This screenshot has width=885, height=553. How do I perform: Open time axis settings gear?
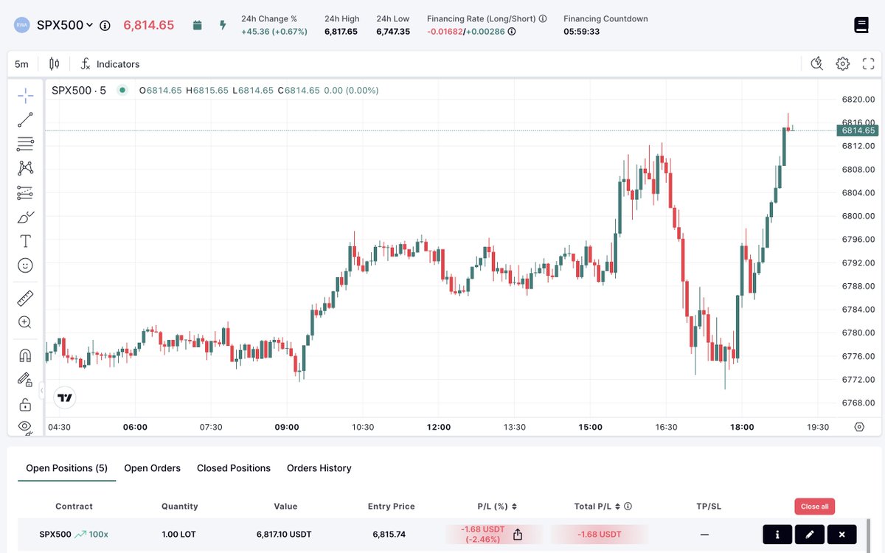click(859, 427)
